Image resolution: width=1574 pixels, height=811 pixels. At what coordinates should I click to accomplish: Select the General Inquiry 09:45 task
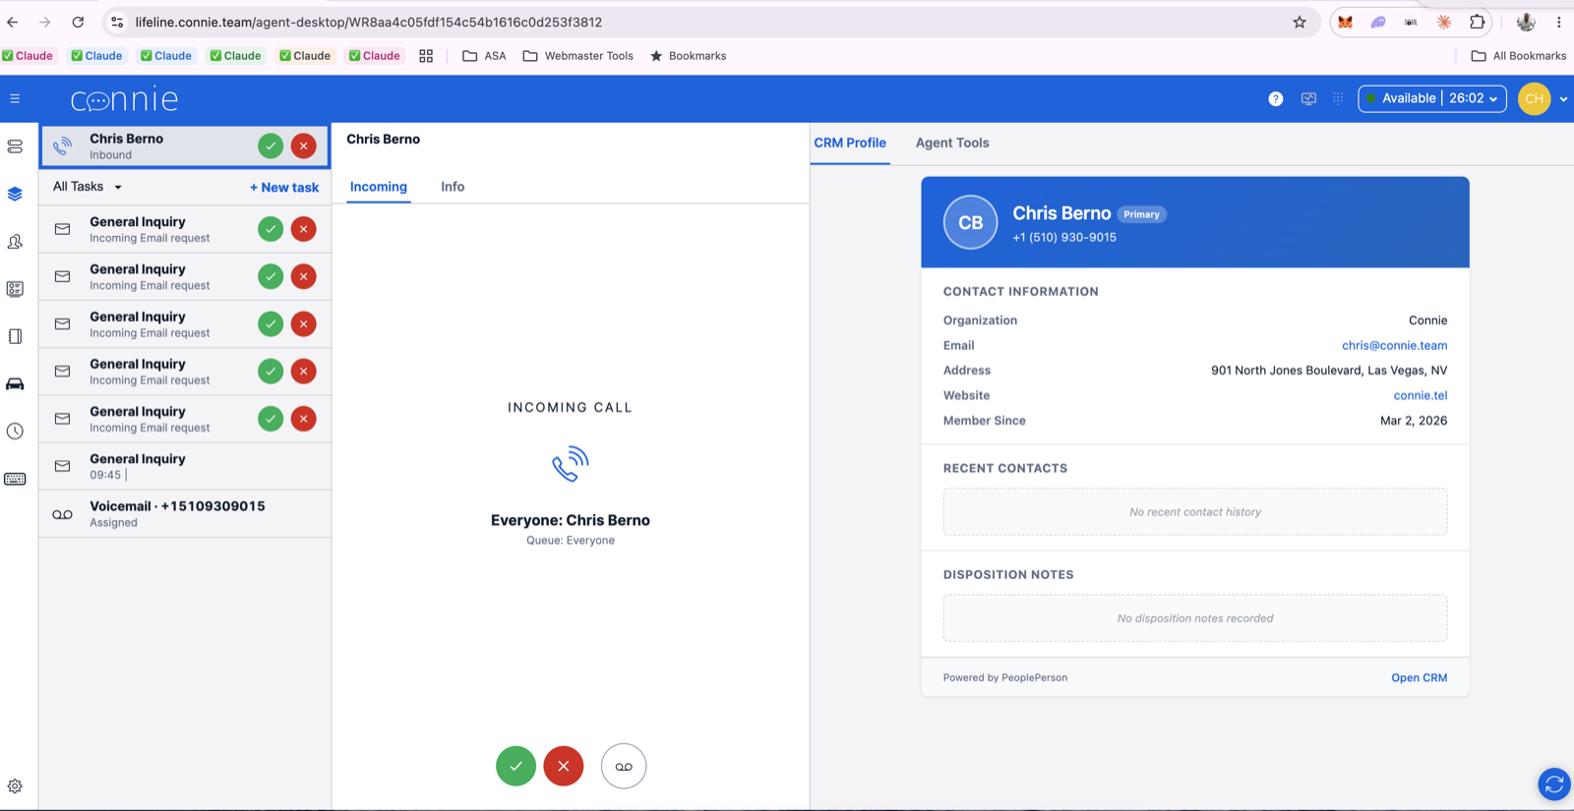185,466
